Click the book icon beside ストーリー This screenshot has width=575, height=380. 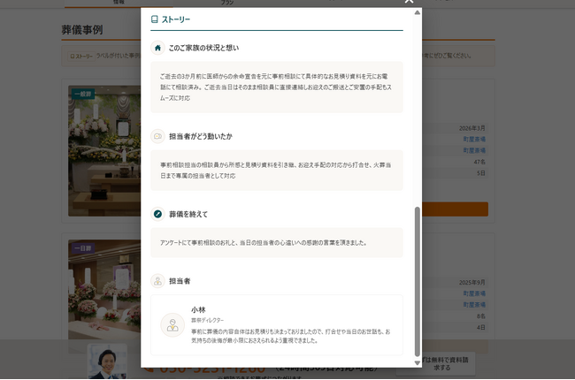pos(155,19)
